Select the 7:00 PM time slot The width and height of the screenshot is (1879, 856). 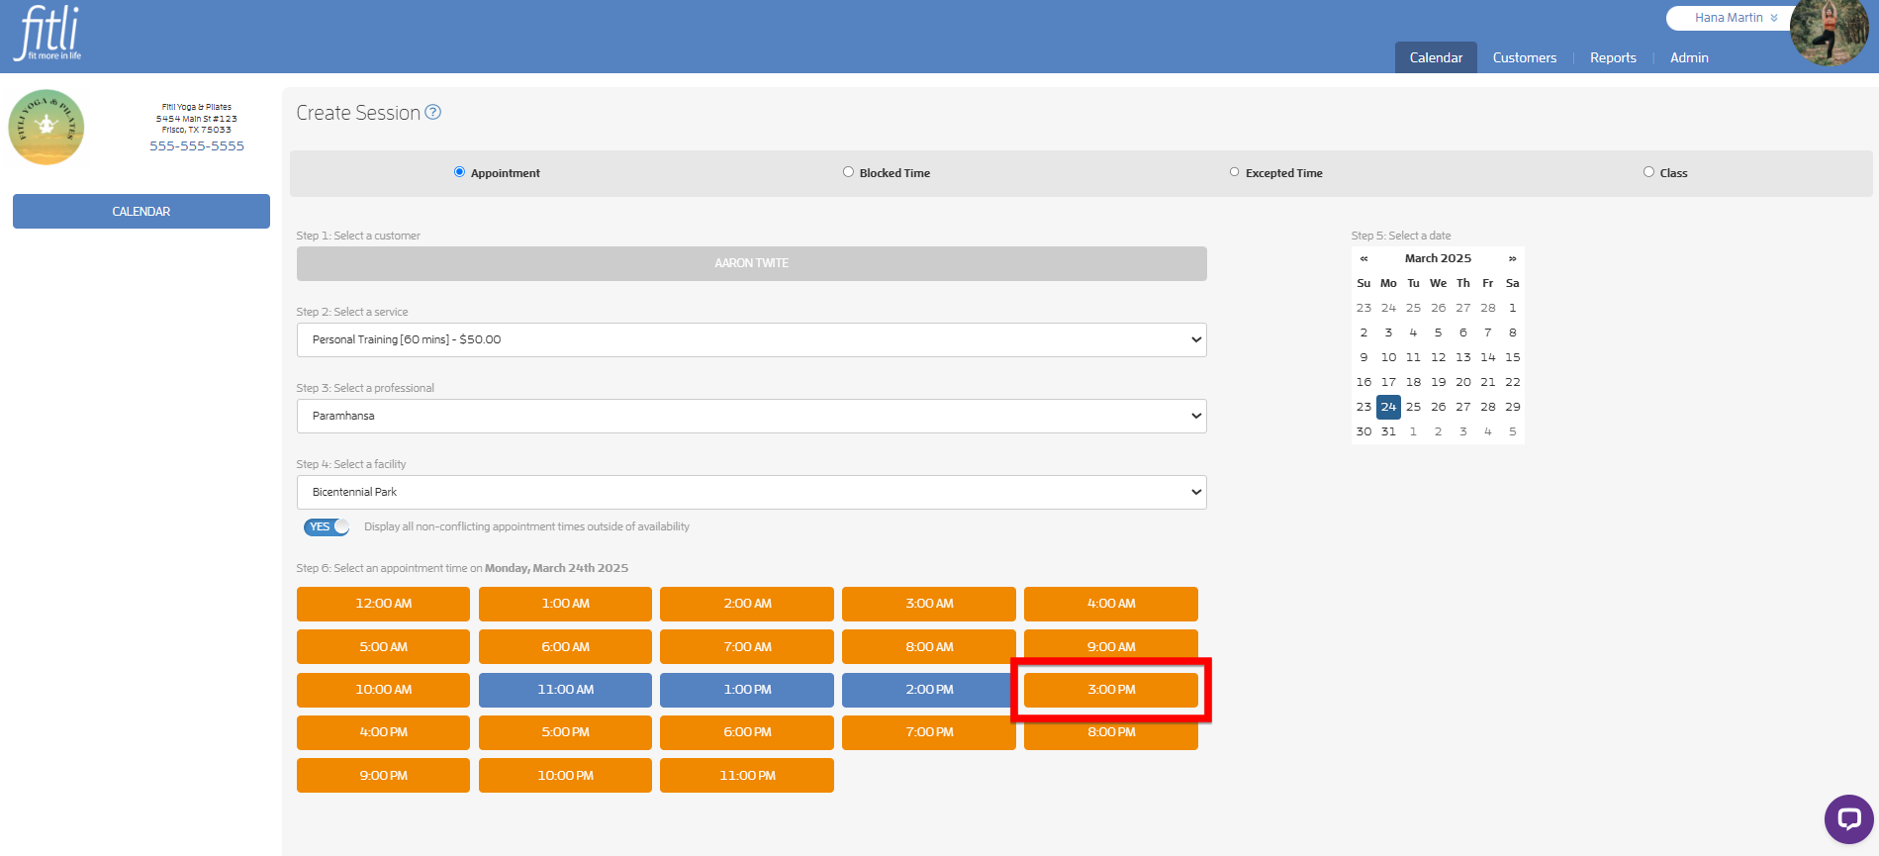tap(929, 732)
